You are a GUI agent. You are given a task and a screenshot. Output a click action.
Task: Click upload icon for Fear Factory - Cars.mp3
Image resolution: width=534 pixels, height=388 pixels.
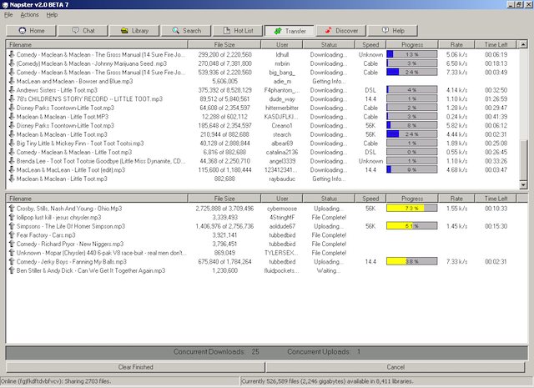(12, 235)
